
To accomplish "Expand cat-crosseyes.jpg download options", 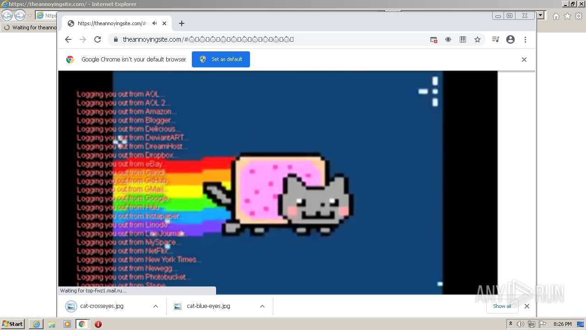I will [x=156, y=306].
